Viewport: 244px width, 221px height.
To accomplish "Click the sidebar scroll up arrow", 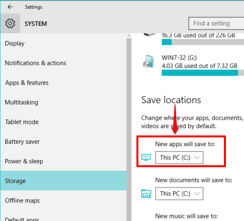I will point(129,36).
